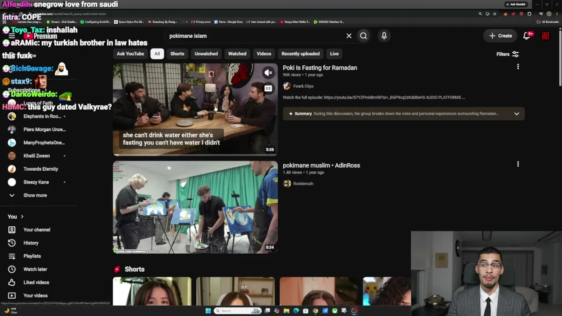Viewport: 562px width, 316px height.
Task: Open the Ask Gemini button in Chrome
Action: [x=515, y=4]
